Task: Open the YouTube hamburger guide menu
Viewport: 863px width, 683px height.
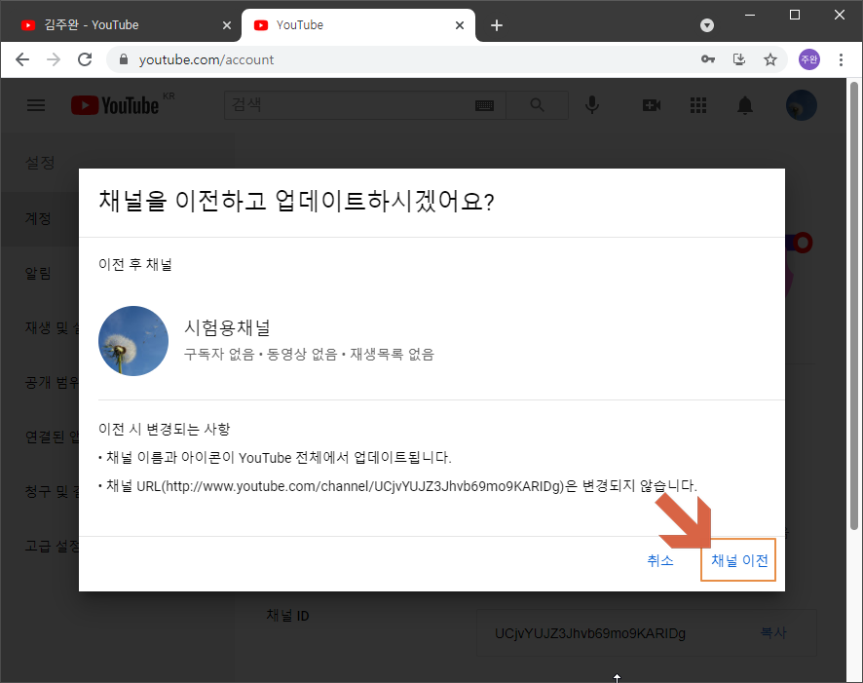Action: (36, 105)
